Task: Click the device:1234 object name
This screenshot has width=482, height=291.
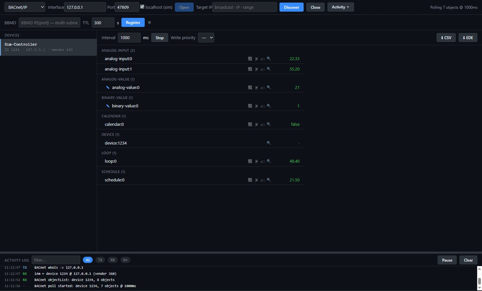Action: (x=115, y=143)
